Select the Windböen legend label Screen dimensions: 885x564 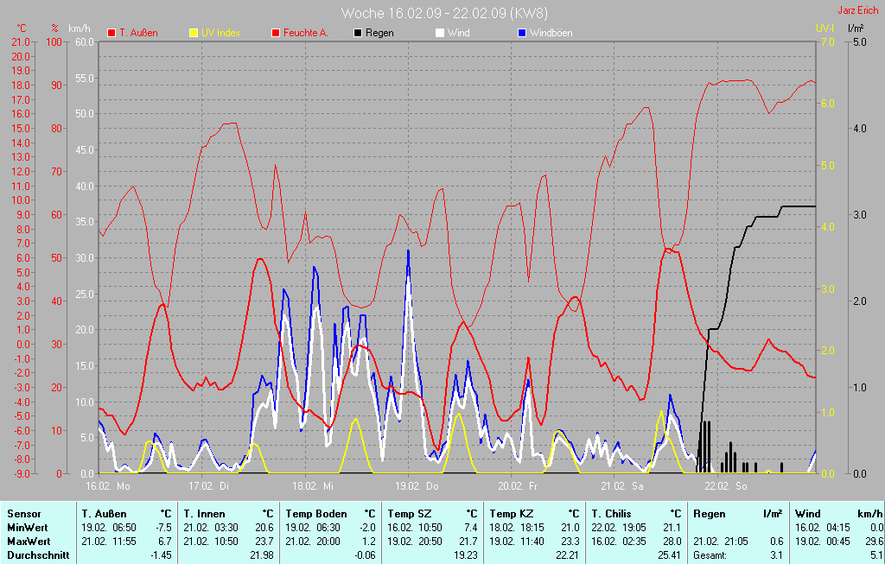[551, 34]
